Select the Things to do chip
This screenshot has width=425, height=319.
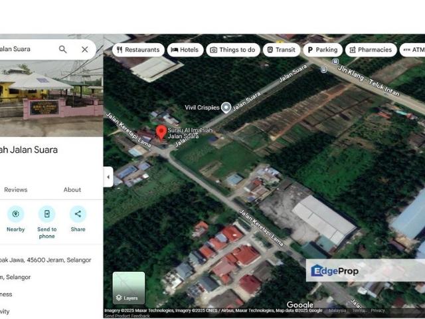pos(233,50)
